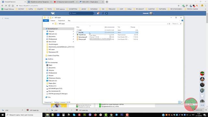208x117 pixels.
Task: Open FileZilla from the taskbar
Action: (79, 115)
